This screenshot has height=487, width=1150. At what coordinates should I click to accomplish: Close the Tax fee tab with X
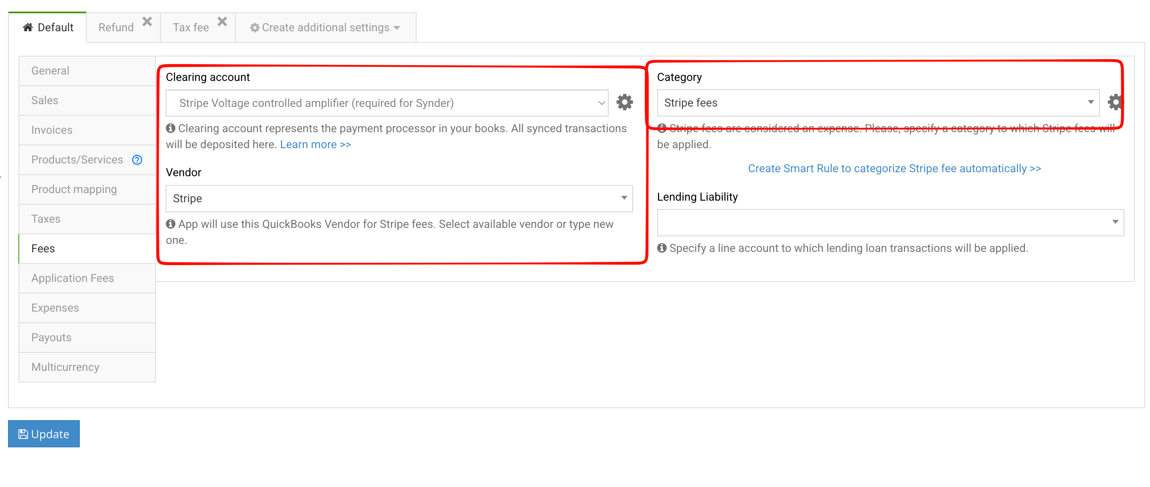click(x=222, y=21)
